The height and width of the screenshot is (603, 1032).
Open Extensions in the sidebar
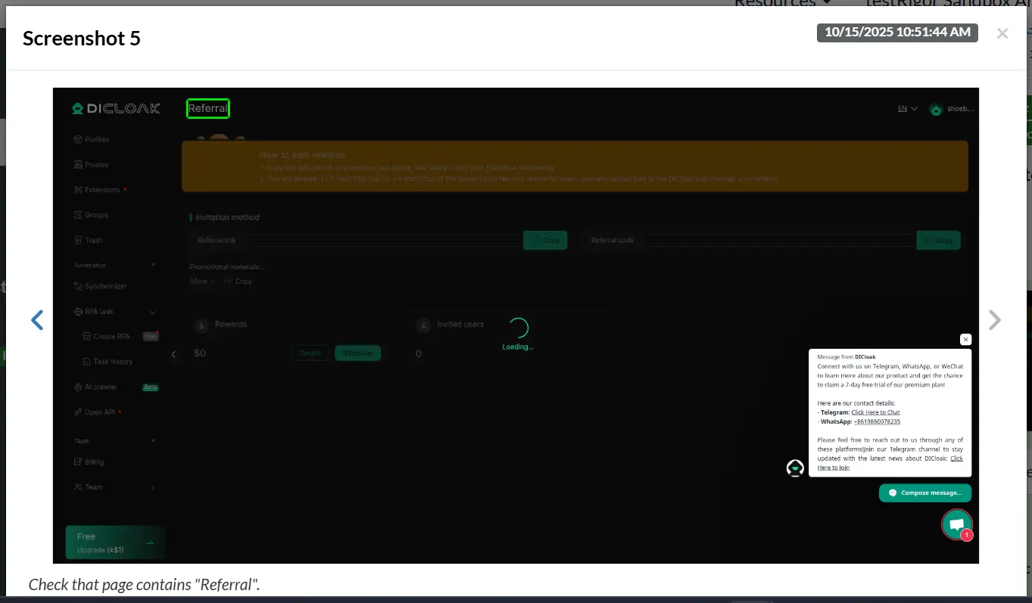click(101, 190)
